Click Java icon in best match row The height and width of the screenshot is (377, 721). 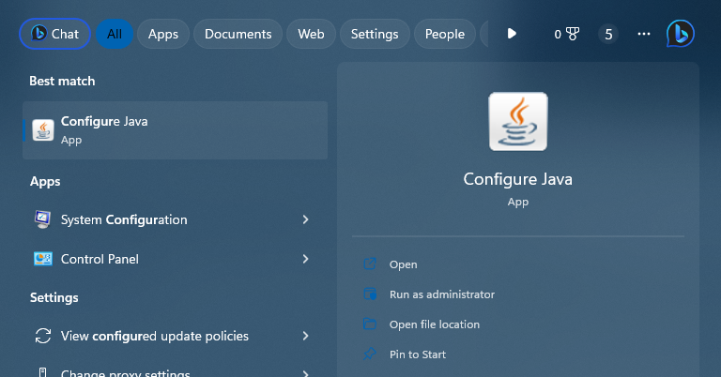tap(43, 130)
